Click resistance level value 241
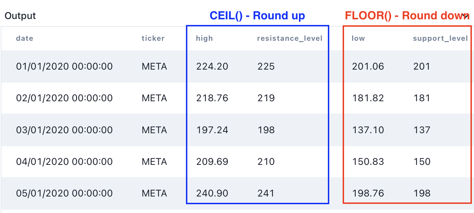 pyautogui.click(x=266, y=193)
